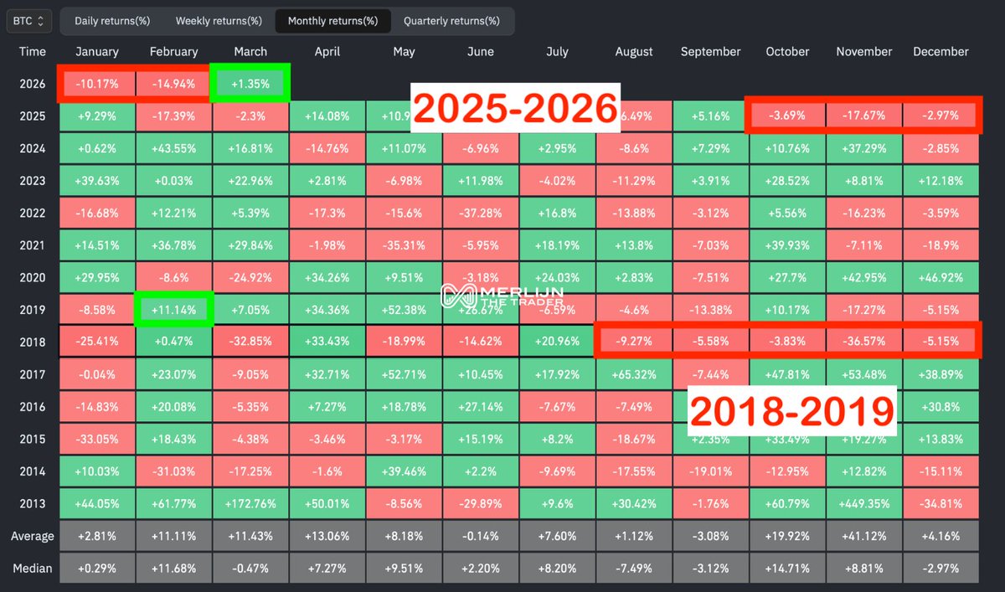Select the 2026 January cell -10.17%
This screenshot has width=1005, height=592.
97,84
